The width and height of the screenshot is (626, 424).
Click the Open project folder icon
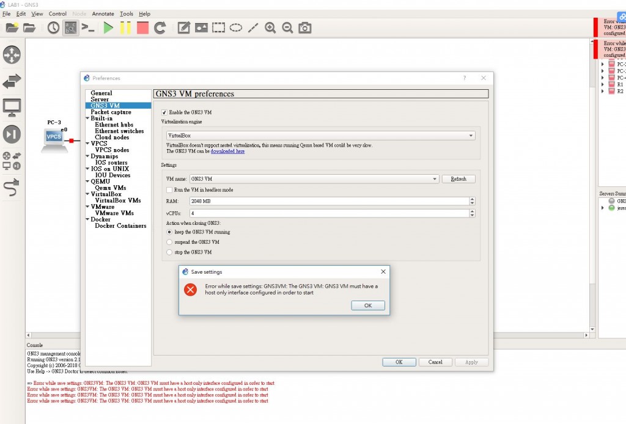(29, 28)
